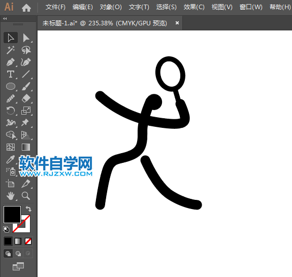Open the 效果(C) menu
The width and height of the screenshot is (292, 277).
(194, 7)
